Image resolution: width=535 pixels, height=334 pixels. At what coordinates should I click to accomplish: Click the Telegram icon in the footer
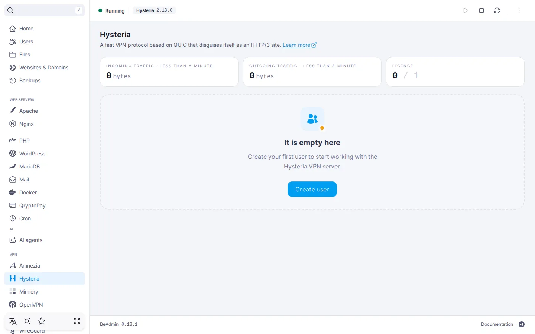522,324
